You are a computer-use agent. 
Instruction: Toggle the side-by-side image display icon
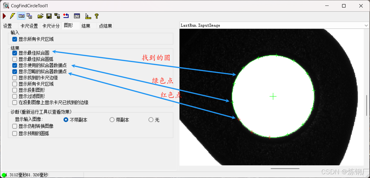pyautogui.click(x=21, y=16)
